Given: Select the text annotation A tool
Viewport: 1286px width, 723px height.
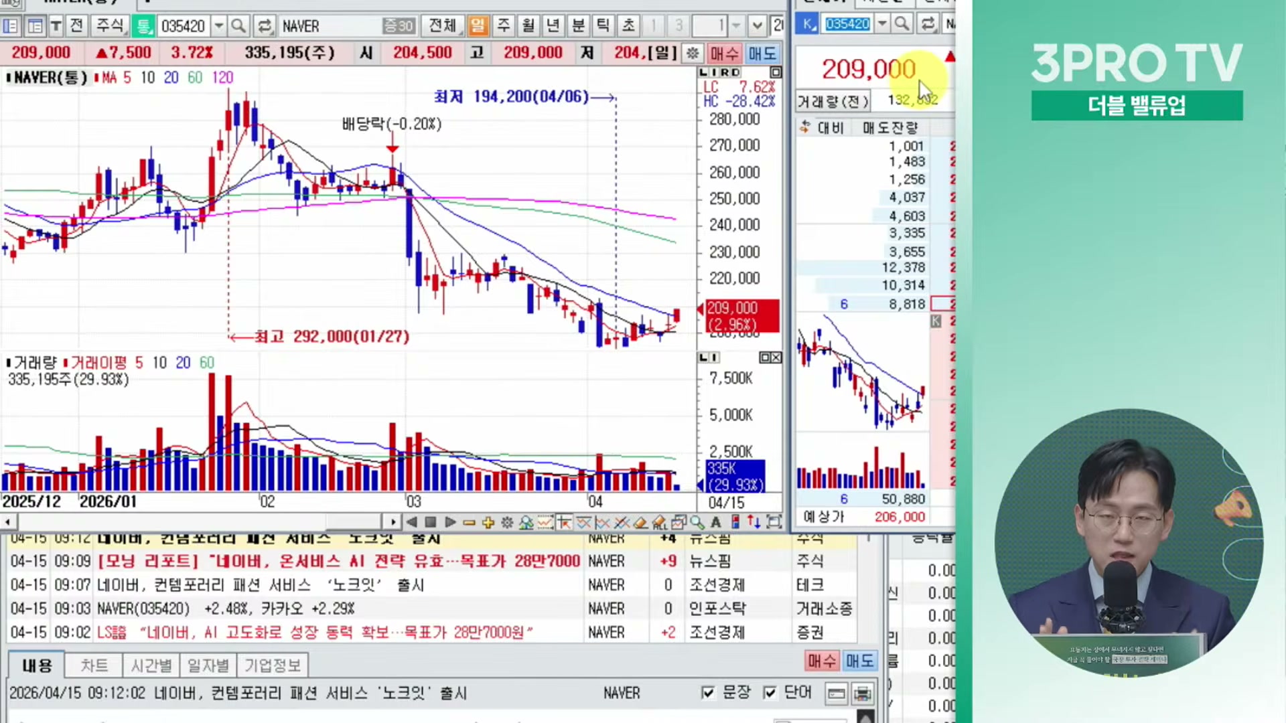Looking at the screenshot, I should click(x=716, y=522).
